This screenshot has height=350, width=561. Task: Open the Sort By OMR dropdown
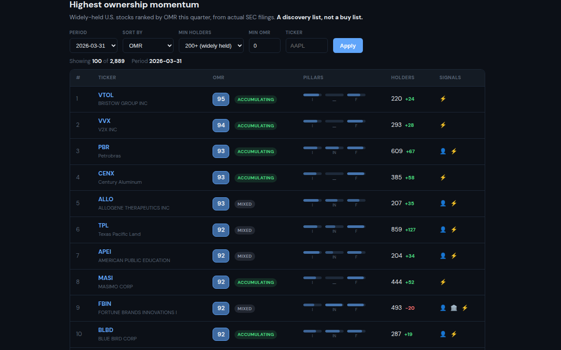[148, 45]
